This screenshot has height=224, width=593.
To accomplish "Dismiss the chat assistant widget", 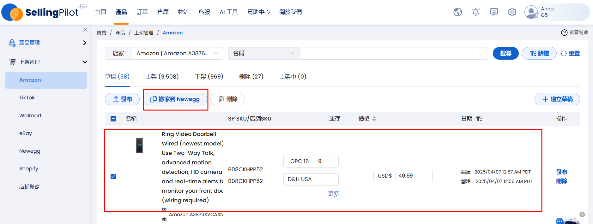I will tap(582, 215).
